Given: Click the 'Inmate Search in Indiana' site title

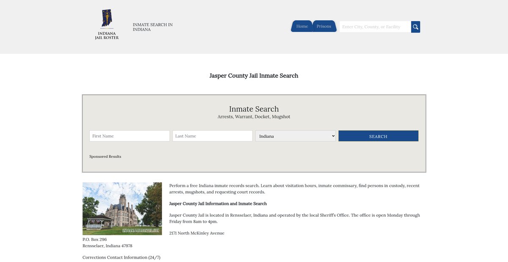Looking at the screenshot, I should (152, 27).
